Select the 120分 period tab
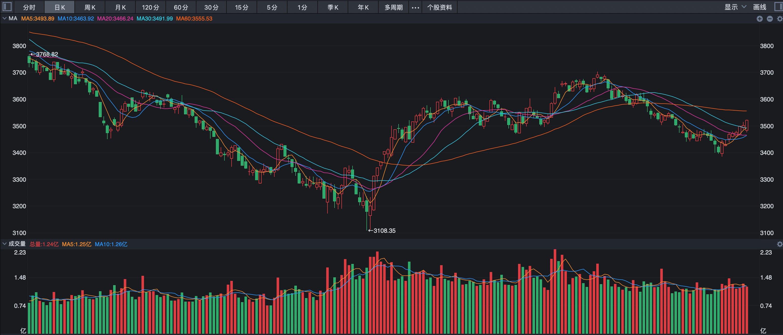 click(x=151, y=7)
